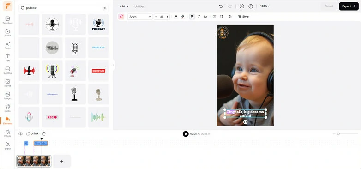Open the line spacing options

pos(221,17)
